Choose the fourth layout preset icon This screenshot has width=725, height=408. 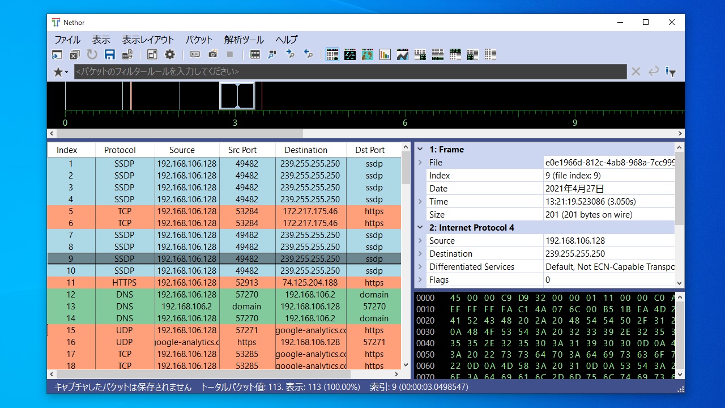473,54
